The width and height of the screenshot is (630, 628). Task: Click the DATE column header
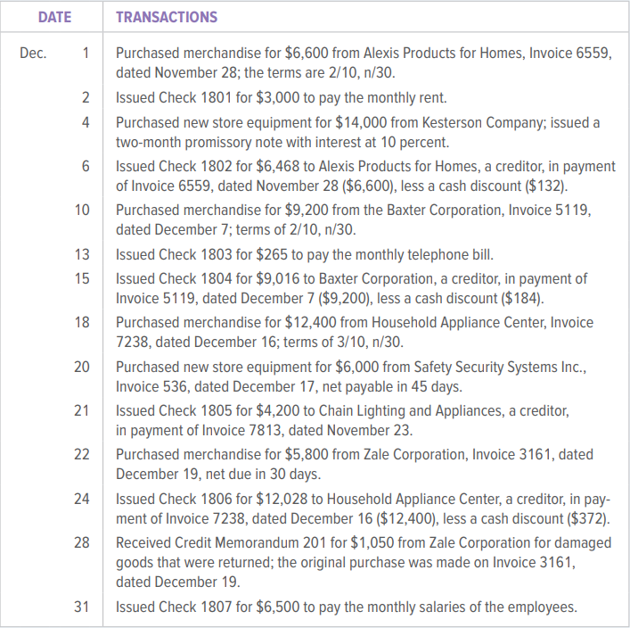pos(54,17)
